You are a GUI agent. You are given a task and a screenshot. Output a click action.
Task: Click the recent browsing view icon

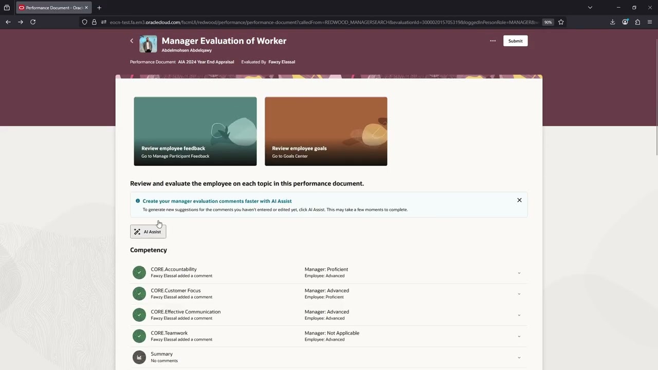(x=7, y=8)
